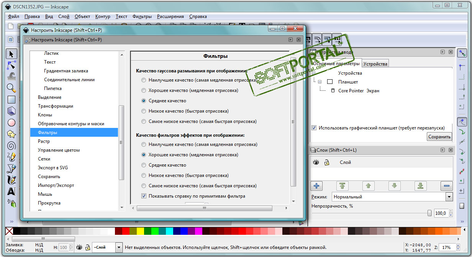Open status bar layer selector dropdown
Image resolution: width=472 pixels, height=257 pixels.
119,247
